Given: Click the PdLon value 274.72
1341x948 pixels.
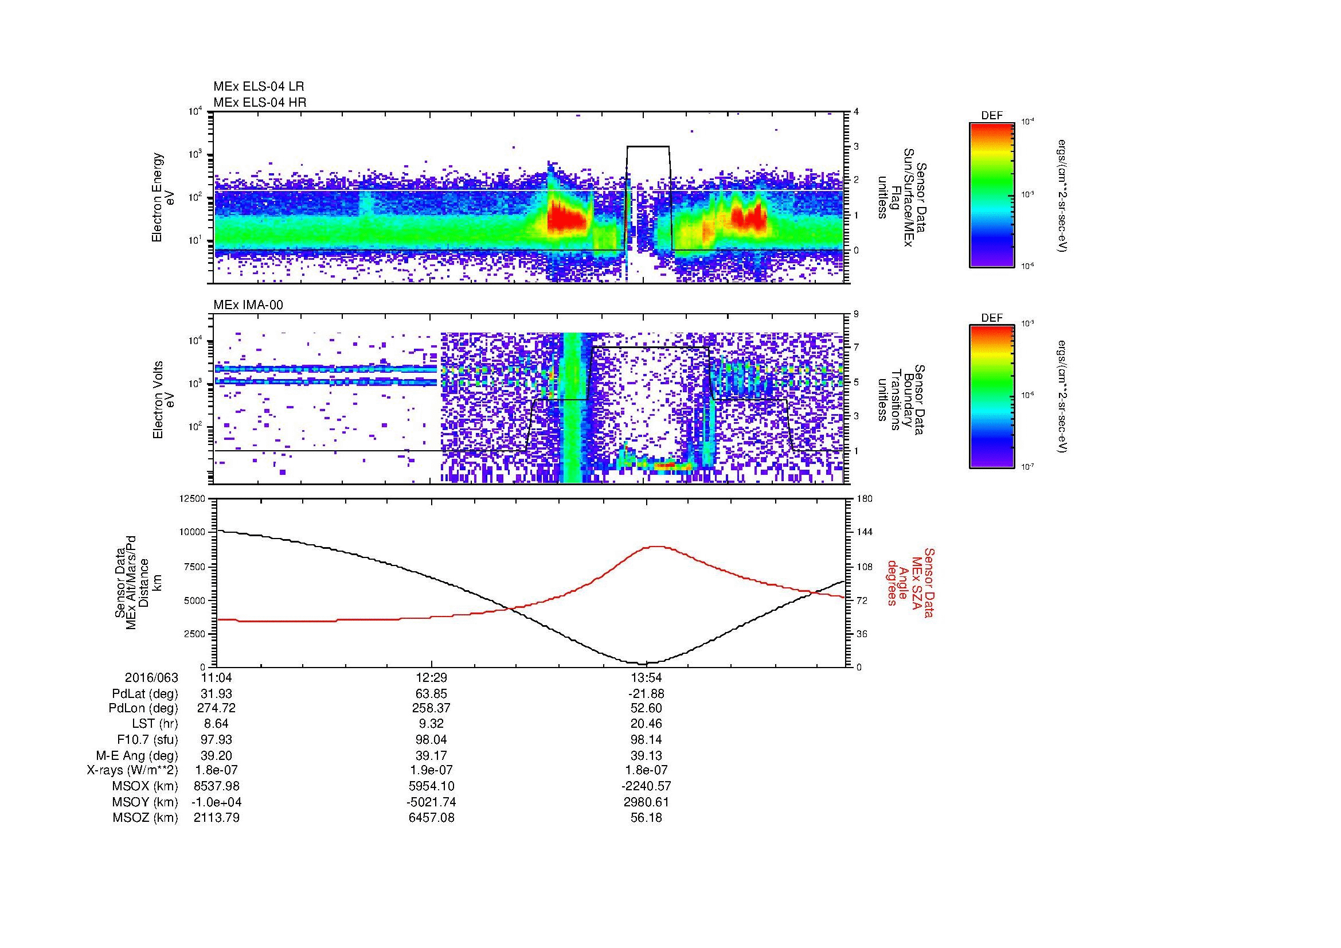Looking at the screenshot, I should coord(216,708).
